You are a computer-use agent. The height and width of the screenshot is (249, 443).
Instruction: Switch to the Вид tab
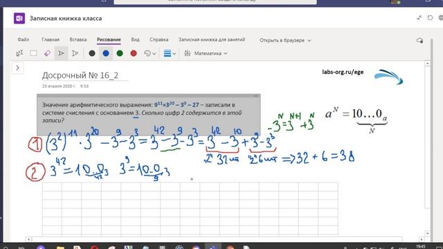[x=135, y=39]
